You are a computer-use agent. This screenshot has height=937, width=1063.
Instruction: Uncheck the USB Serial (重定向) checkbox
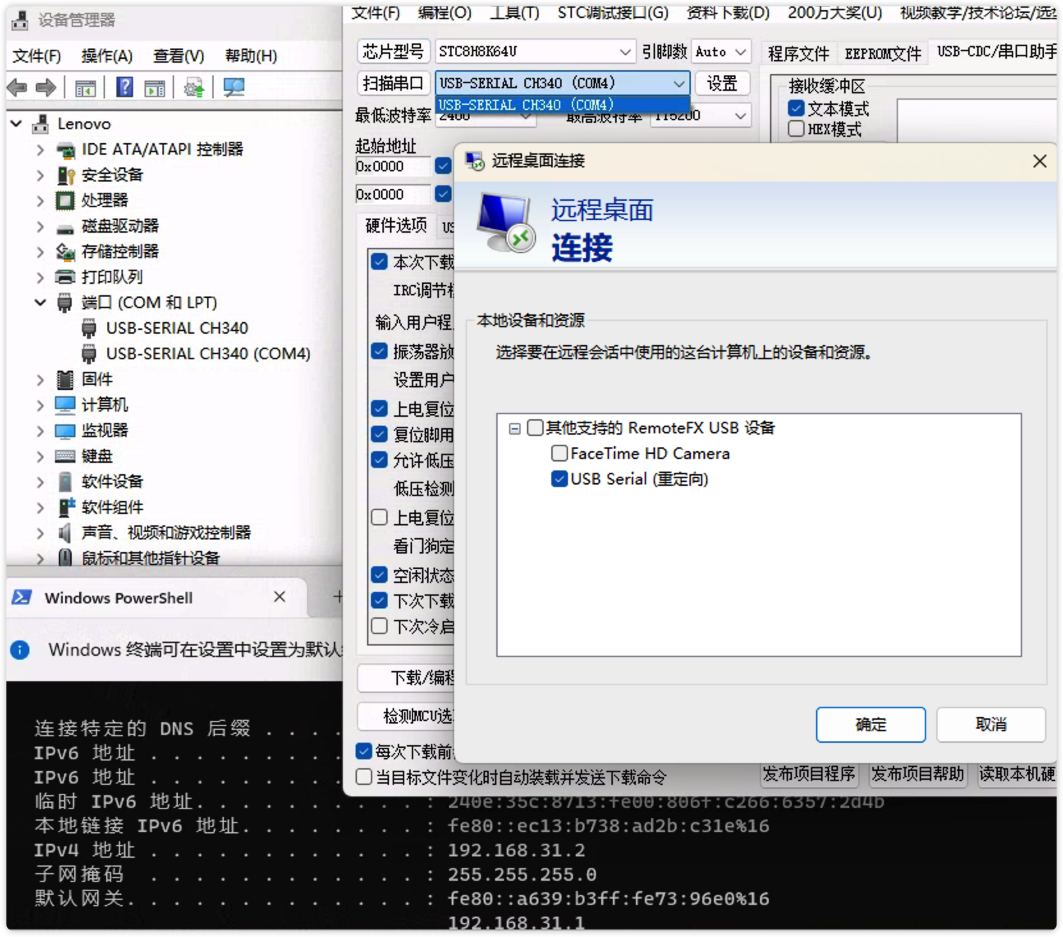(x=560, y=479)
